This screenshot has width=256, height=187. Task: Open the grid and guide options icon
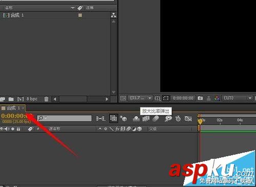157,98
